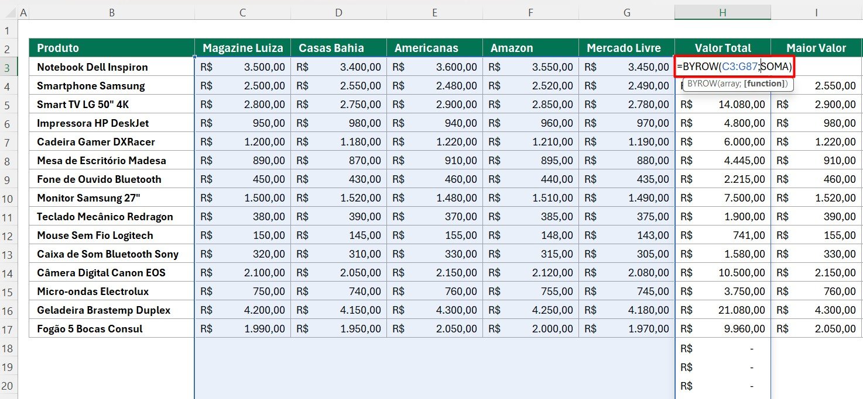
Task: Click column header B
Action: click(112, 12)
